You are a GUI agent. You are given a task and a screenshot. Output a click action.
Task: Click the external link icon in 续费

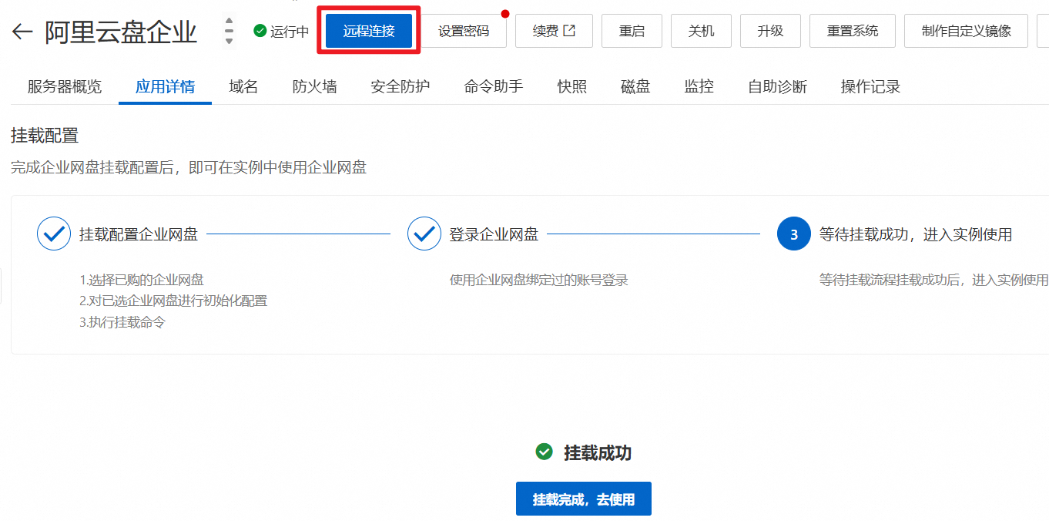pyautogui.click(x=569, y=31)
